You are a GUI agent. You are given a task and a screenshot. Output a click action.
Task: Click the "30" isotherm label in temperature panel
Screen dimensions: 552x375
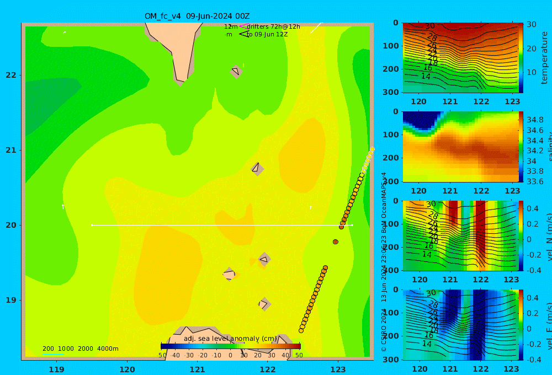point(429,26)
